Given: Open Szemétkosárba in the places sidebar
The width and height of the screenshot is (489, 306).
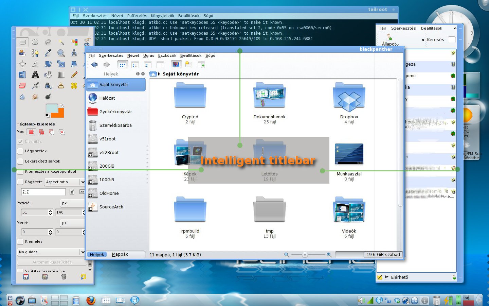Looking at the screenshot, I should [116, 125].
